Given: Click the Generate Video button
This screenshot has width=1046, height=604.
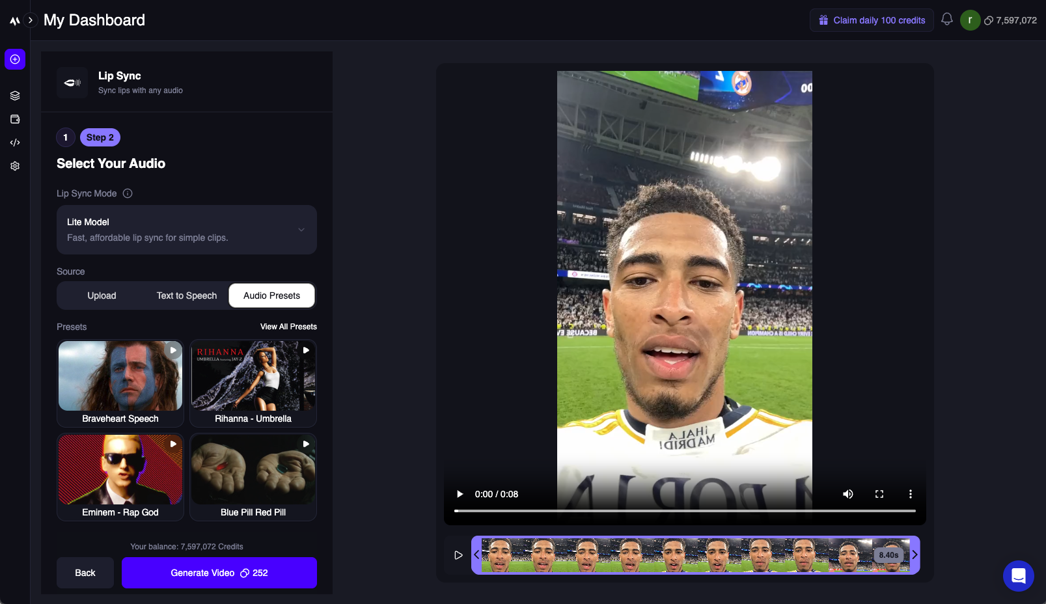Looking at the screenshot, I should coord(219,573).
